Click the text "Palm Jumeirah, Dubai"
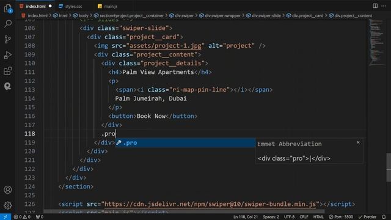This screenshot has height=220, width=391. [151, 98]
